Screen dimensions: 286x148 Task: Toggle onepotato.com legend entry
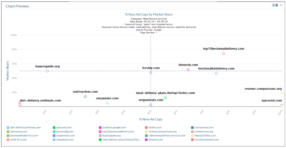point(63,140)
